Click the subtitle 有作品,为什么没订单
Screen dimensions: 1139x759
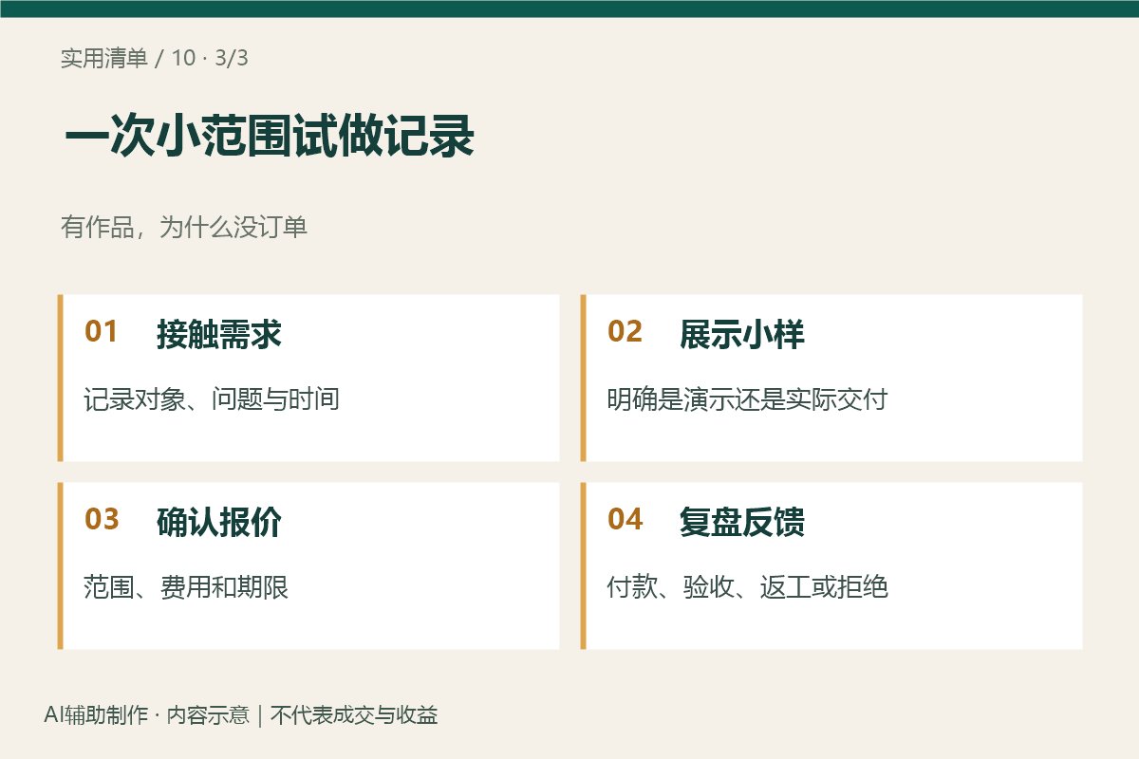[184, 228]
